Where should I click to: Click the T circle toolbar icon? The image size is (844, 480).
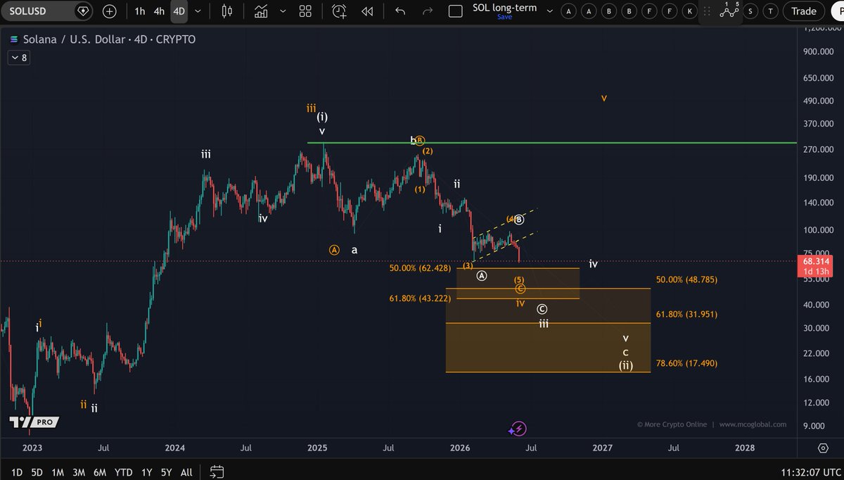point(772,11)
